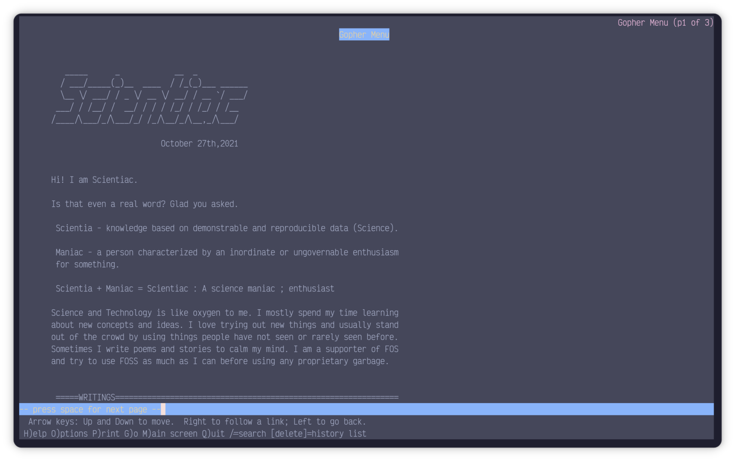Viewport: 735px width, 461px height.
Task: Click the highlighted Gopher Menu title
Action: click(364, 34)
